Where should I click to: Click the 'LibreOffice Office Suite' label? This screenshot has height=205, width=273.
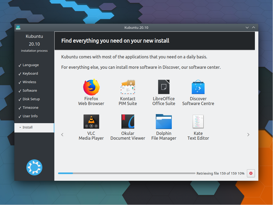164,101
